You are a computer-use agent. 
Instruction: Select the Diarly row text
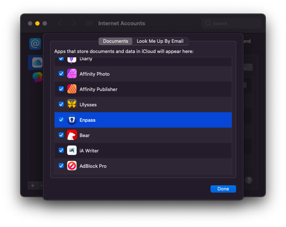click(86, 59)
